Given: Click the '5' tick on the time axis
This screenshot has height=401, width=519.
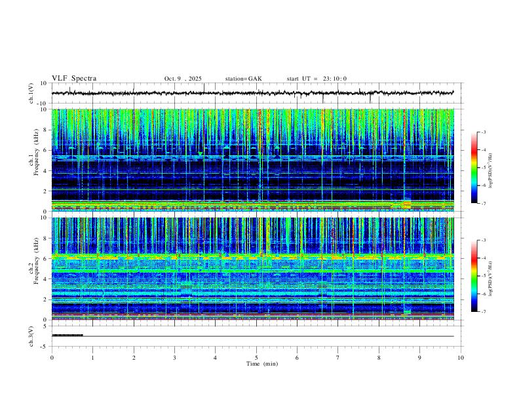Looking at the screenshot, I should [x=256, y=358].
